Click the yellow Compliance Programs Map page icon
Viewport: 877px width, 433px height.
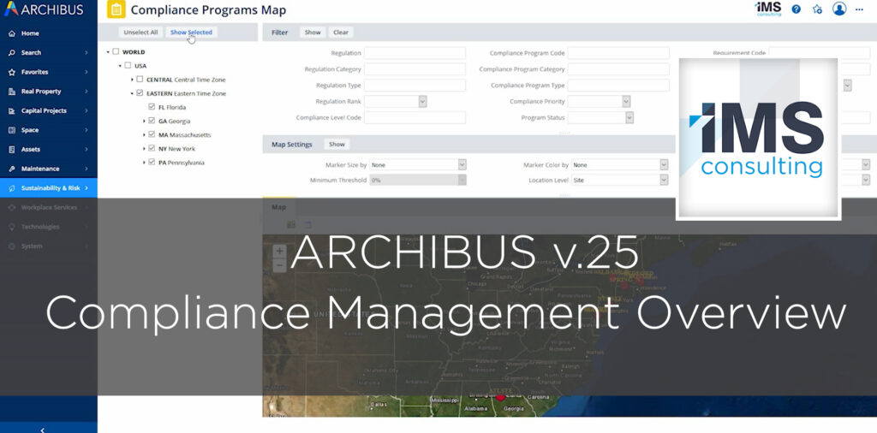pos(116,9)
